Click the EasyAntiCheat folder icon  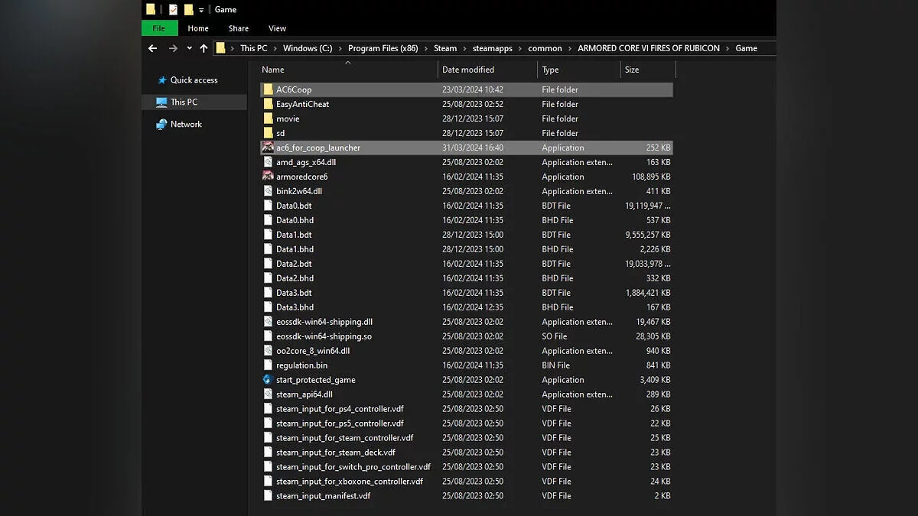[268, 104]
